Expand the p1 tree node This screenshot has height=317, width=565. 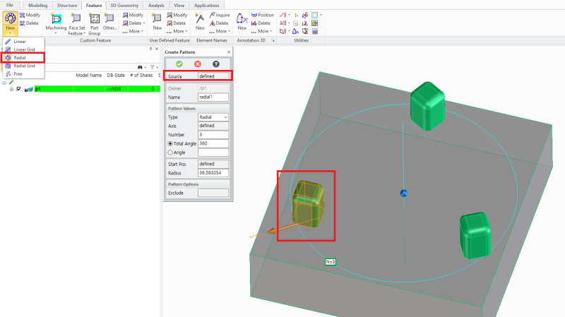pyautogui.click(x=11, y=89)
